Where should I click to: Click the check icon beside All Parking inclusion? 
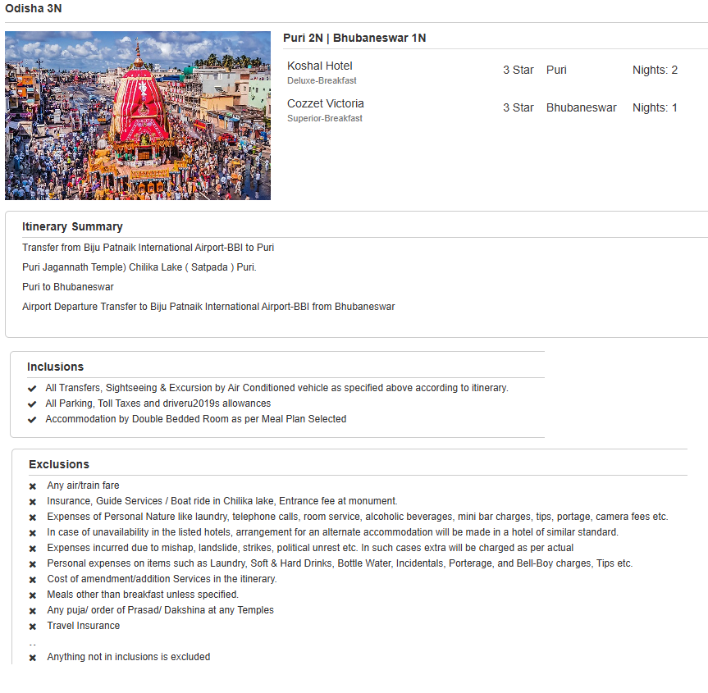[32, 404]
